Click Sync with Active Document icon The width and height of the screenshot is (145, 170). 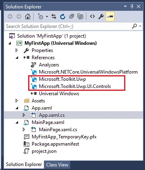click(54, 16)
